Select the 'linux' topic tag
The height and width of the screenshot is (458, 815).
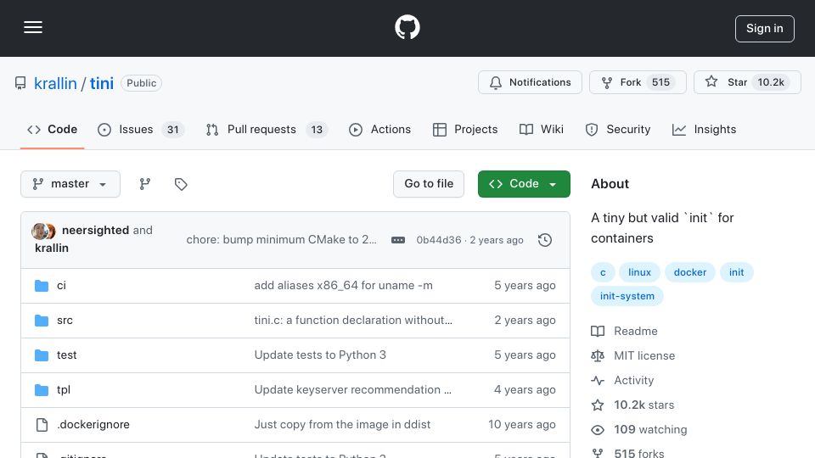(639, 272)
